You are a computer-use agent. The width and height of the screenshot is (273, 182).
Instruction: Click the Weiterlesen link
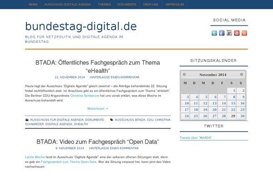[98, 109]
